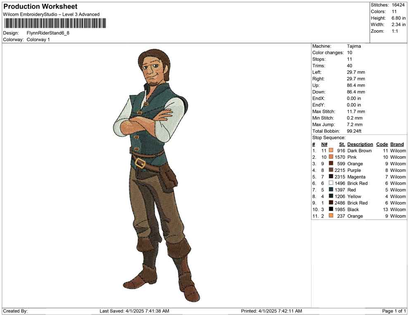
Task: Click the Purple thread chip numbered 2215
Action: tap(331, 170)
